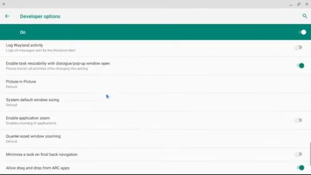Image resolution: width=311 pixels, height=175 pixels.
Task: Turn off the main Developer options switch
Action: coord(302,32)
